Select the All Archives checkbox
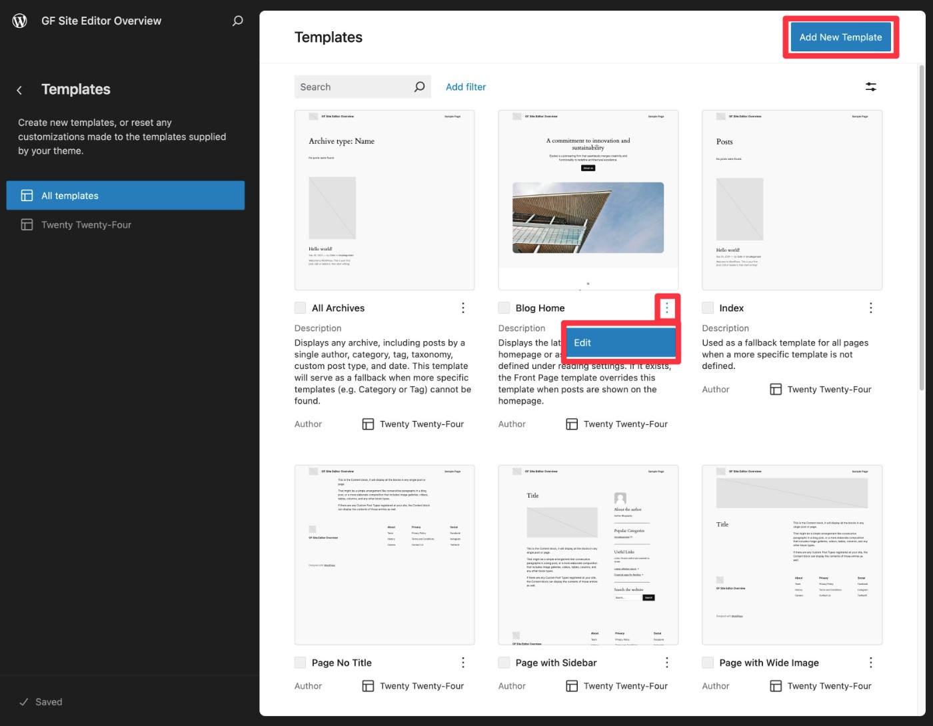The image size is (933, 726). click(301, 308)
